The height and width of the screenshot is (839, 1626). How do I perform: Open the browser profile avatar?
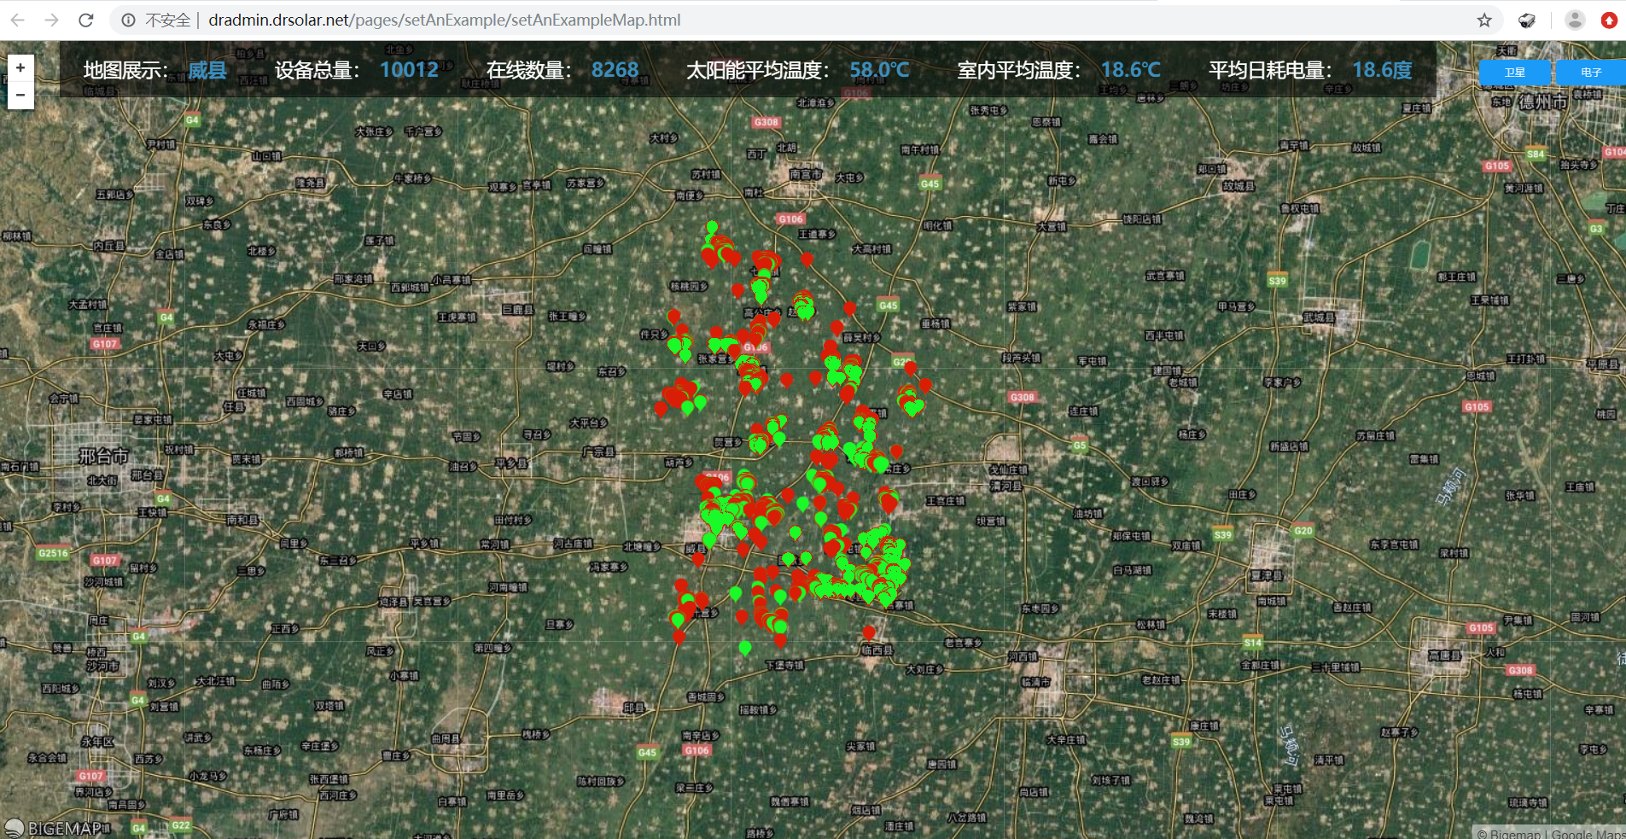click(1575, 20)
